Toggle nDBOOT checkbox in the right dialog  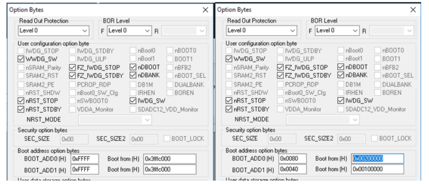click(341, 68)
